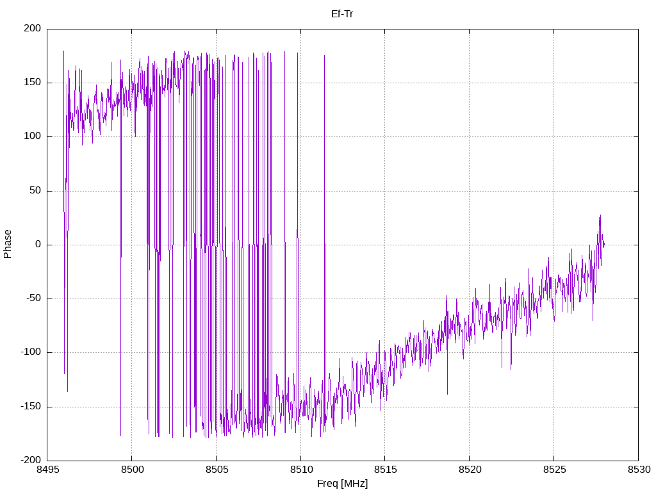Click the x-axis tick value 8520
The width and height of the screenshot is (656, 492).
click(470, 470)
